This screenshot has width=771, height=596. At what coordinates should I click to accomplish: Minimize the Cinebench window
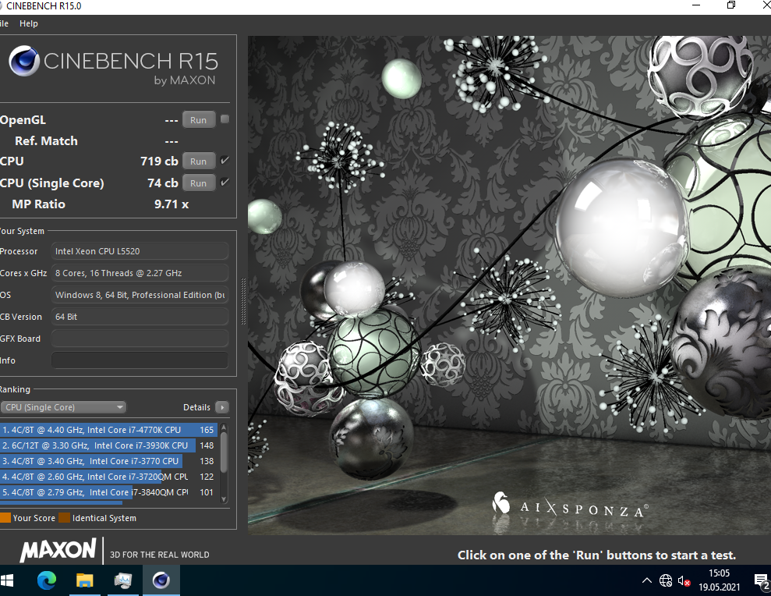coord(695,5)
